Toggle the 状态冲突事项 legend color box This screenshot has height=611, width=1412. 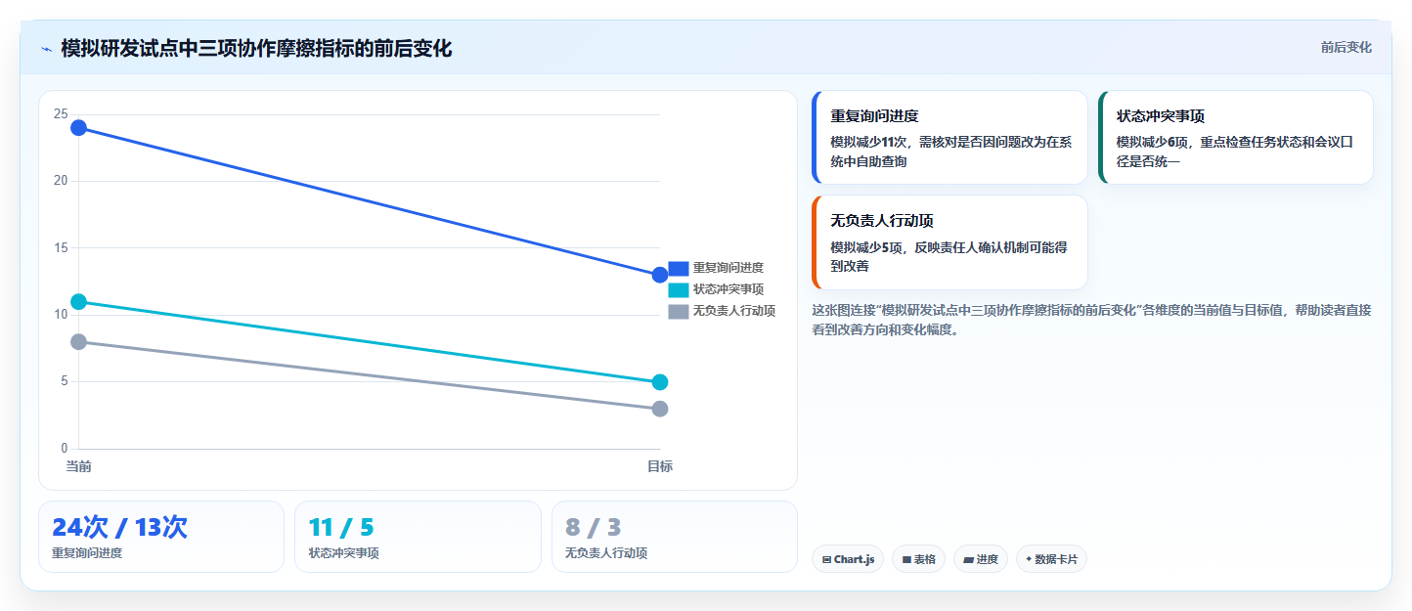[679, 289]
